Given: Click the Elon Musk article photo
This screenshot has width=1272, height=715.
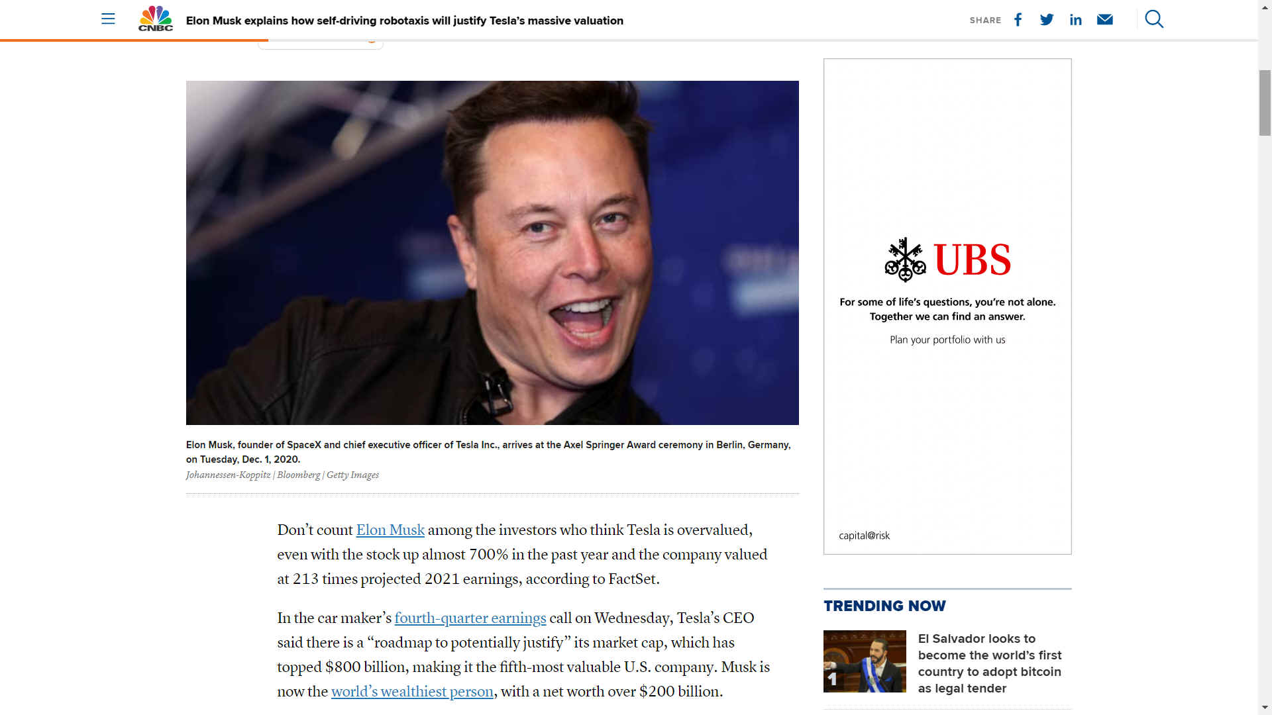Looking at the screenshot, I should point(492,253).
